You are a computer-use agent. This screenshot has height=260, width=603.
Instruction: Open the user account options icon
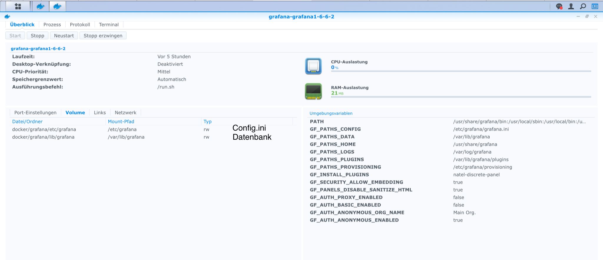(x=571, y=6)
